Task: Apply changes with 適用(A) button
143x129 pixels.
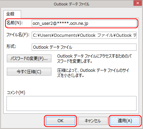Action: (125, 121)
